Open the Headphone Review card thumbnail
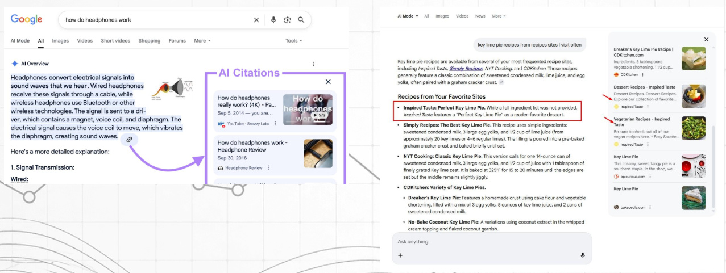726x273 pixels. [318, 153]
